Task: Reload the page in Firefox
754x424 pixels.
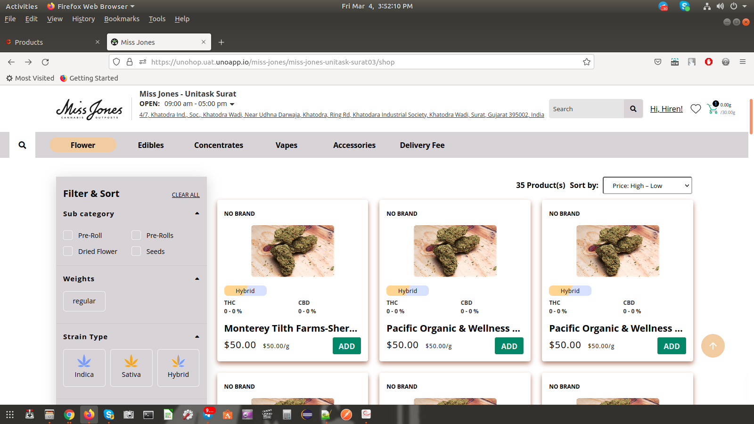Action: point(45,62)
